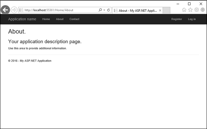Go to the Home navigation link
Viewport: 207px width, 129px height.
46,19
